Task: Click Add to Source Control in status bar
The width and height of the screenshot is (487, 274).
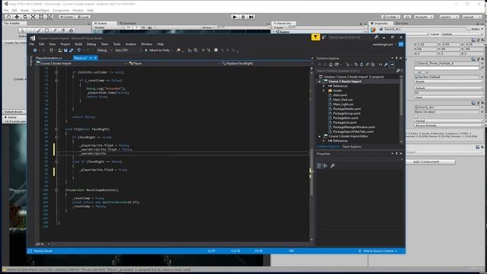Action: (x=378, y=251)
